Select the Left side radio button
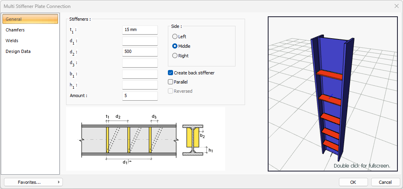 click(175, 37)
